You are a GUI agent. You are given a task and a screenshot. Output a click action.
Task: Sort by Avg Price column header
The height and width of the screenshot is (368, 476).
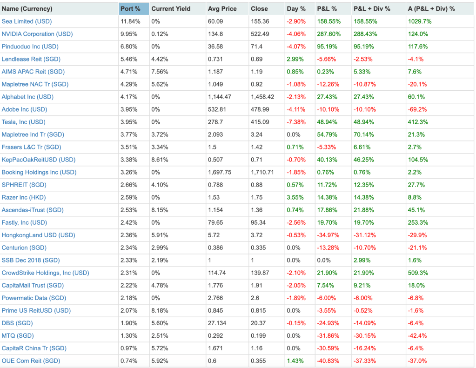[222, 9]
